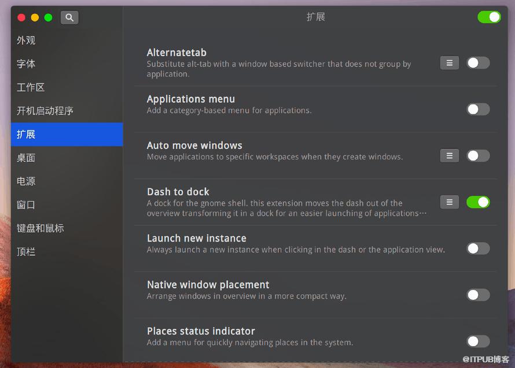
Task: Enable the Alternatetab extension
Action: [x=478, y=63]
